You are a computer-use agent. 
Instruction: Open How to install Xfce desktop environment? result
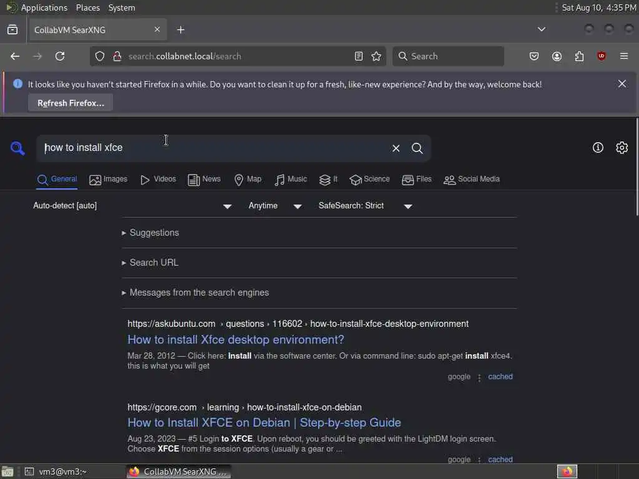[x=235, y=339]
